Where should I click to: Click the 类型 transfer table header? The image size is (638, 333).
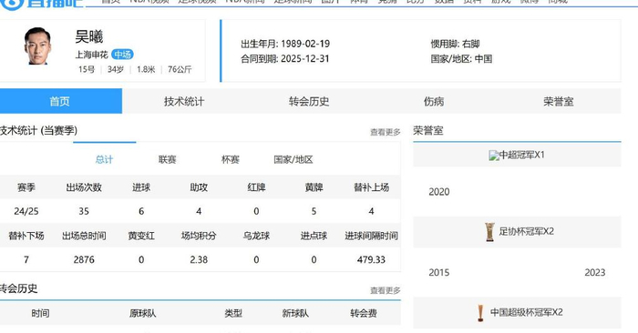pyautogui.click(x=233, y=313)
